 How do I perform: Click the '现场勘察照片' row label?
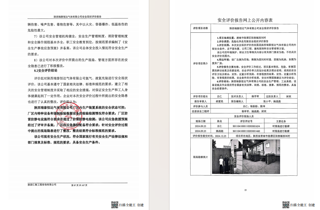point(200,157)
